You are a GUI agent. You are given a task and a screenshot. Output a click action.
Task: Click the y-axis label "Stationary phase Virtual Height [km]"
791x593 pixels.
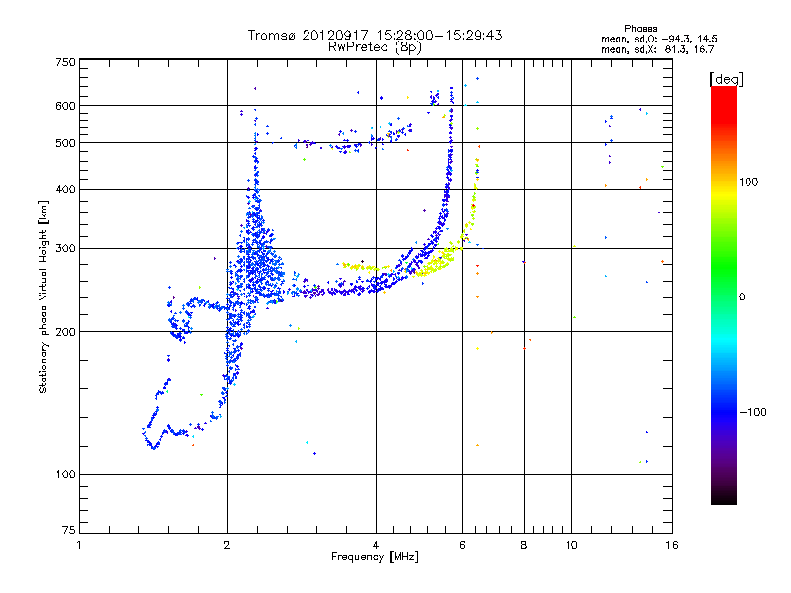43,297
